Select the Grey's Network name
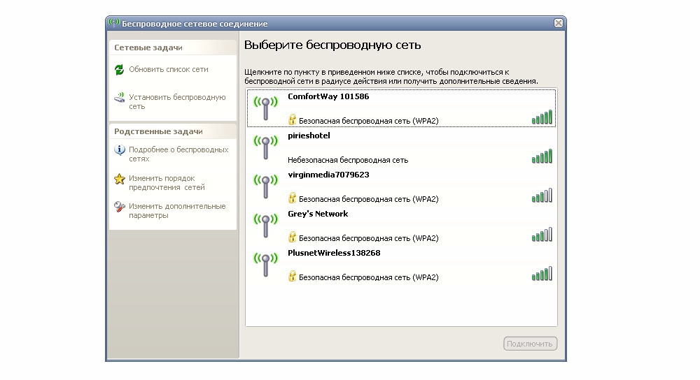Viewport: 700px width, 380px height. 318,214
